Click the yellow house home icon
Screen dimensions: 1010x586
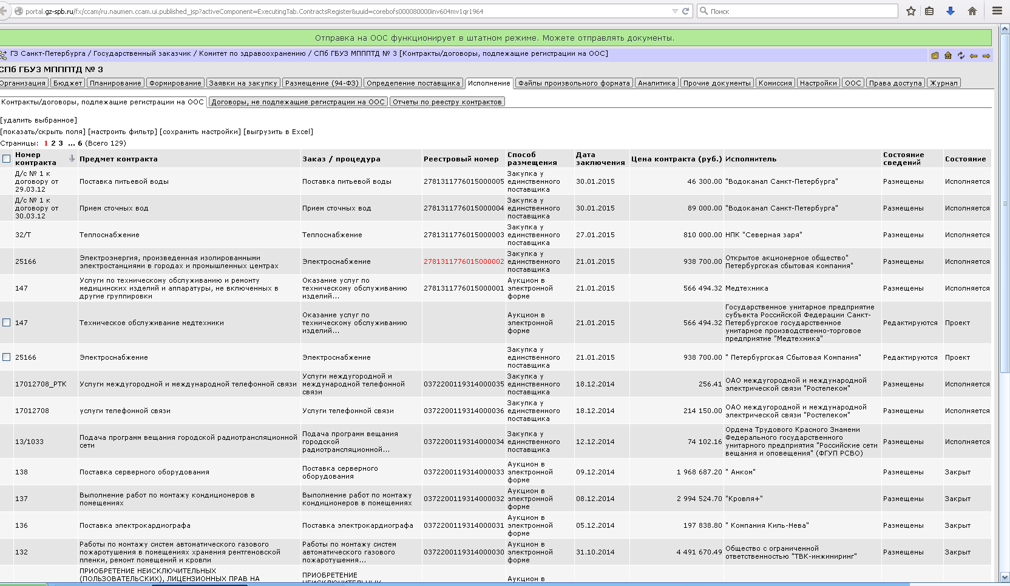click(947, 55)
